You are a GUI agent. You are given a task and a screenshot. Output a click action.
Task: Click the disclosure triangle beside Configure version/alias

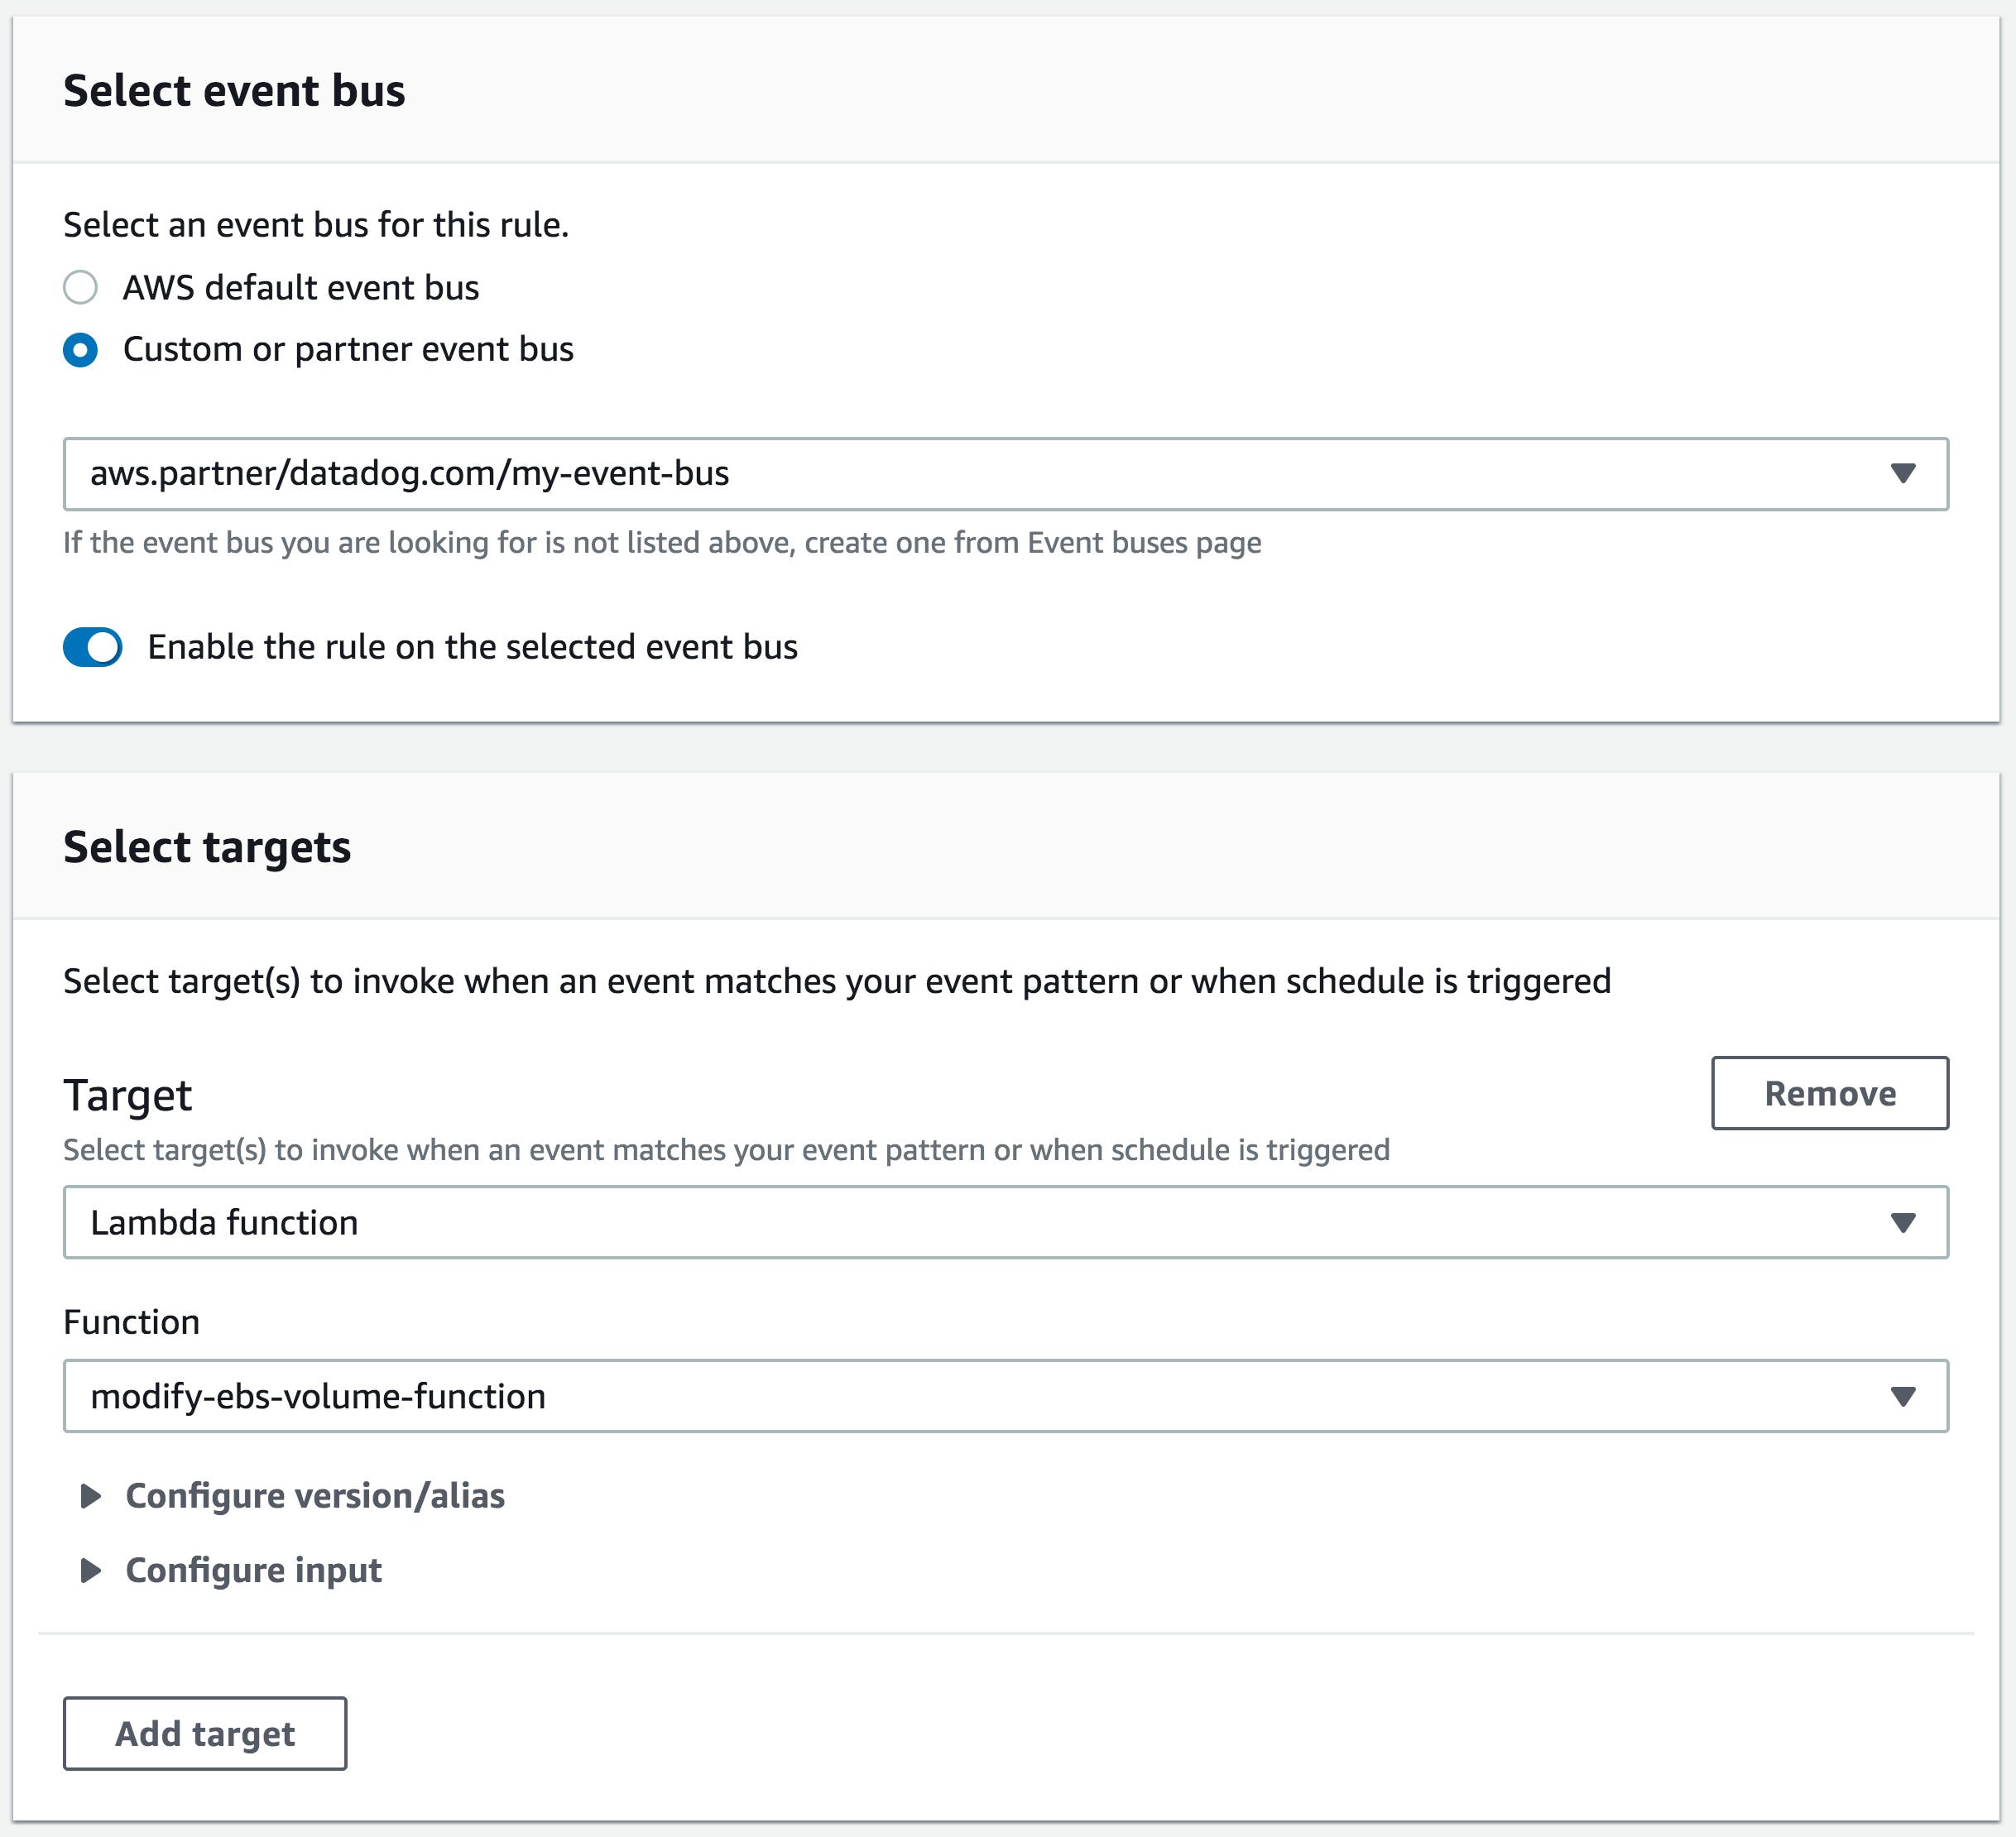point(93,1496)
